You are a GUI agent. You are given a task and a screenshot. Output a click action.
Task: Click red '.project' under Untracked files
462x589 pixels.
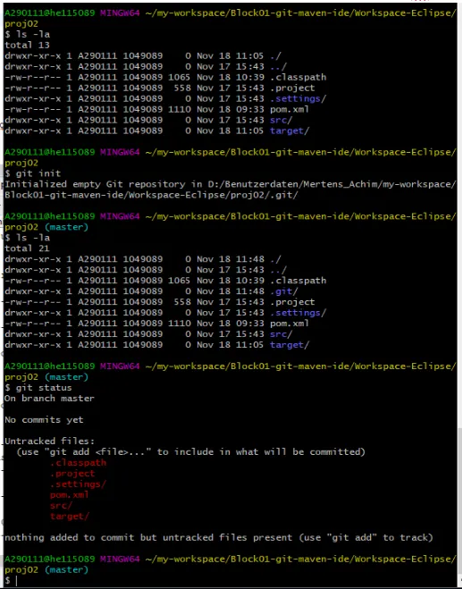click(x=72, y=474)
